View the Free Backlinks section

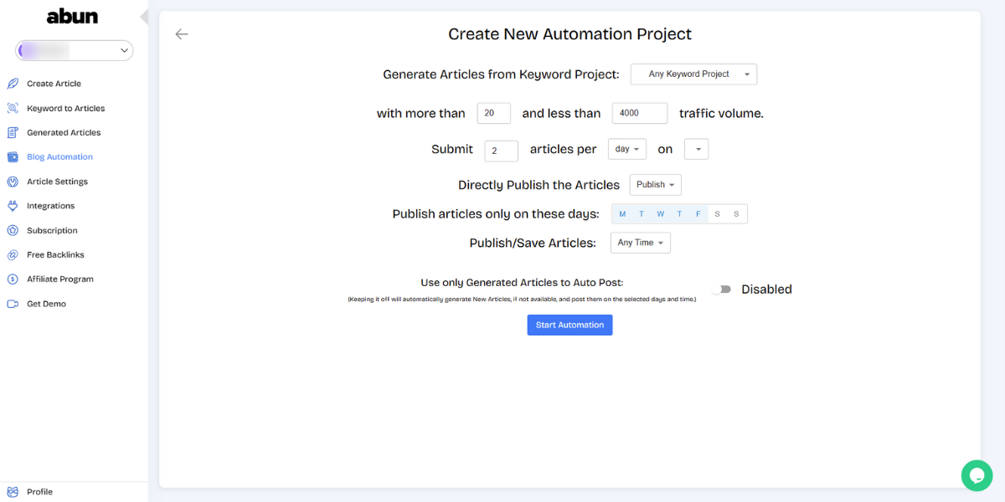click(x=56, y=254)
